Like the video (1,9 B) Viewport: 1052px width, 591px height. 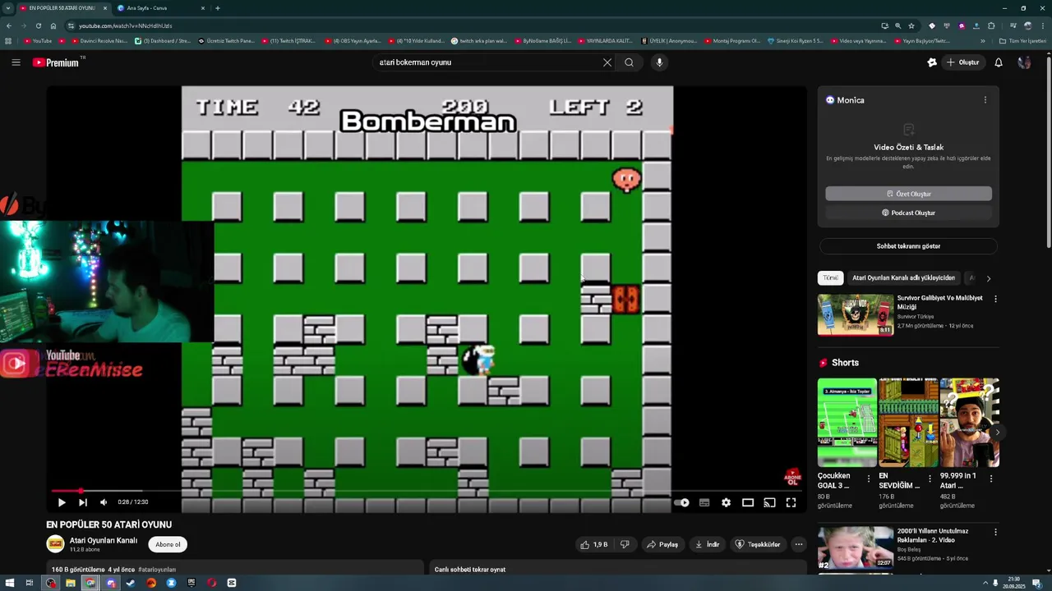[594, 544]
